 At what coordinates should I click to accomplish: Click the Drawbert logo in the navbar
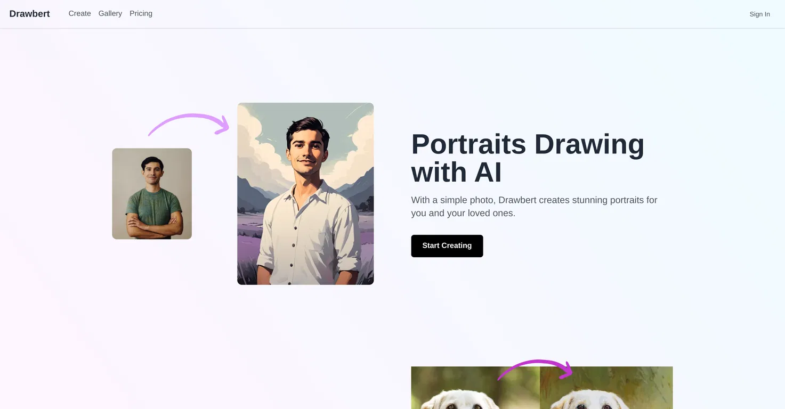coord(29,14)
